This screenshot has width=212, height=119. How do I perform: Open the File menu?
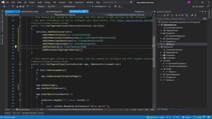[x=7, y=2]
